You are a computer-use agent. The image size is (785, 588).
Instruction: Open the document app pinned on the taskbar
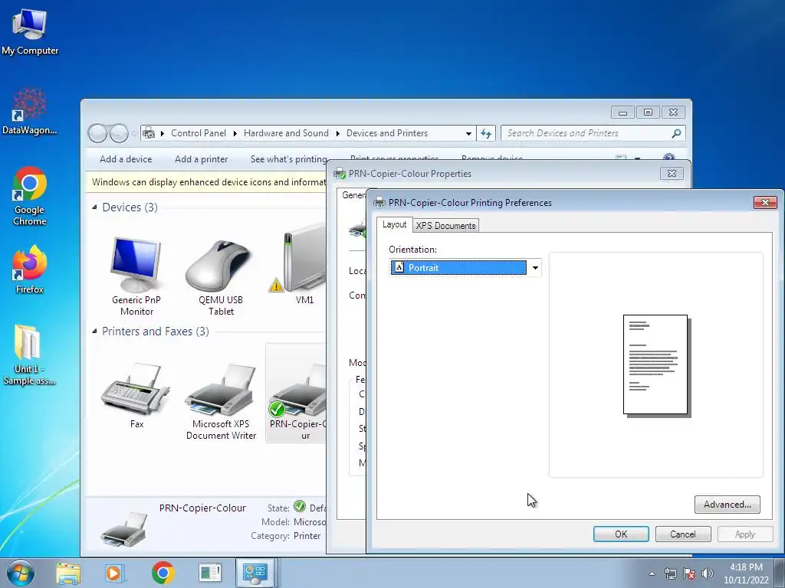click(x=210, y=573)
